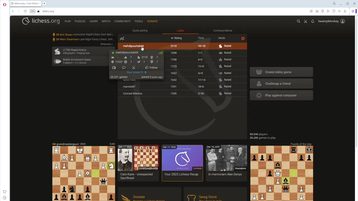The height and width of the screenshot is (201, 358).
Task: Click the Opera heart bookmark icon
Action: 334,11
